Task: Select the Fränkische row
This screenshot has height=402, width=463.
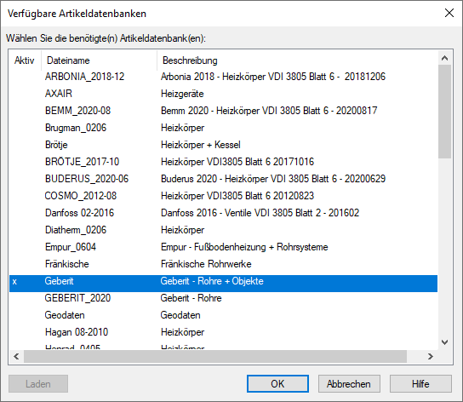Action: 223,264
